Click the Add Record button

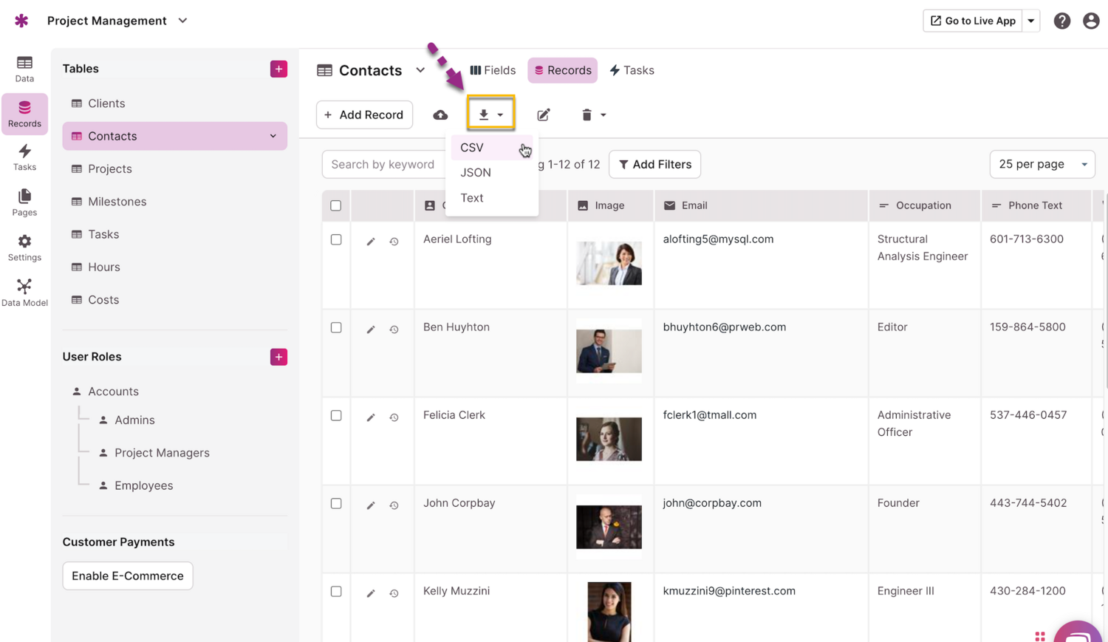click(364, 115)
